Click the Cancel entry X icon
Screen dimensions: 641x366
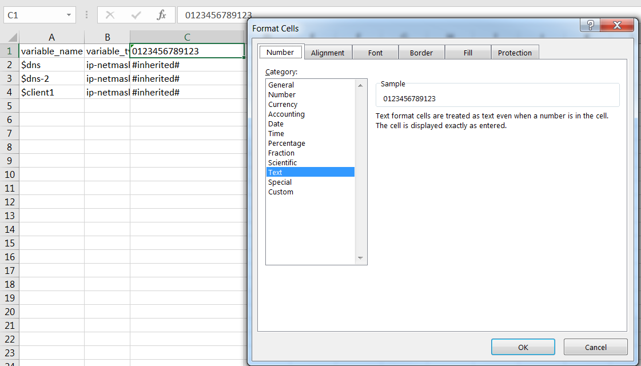tap(110, 15)
